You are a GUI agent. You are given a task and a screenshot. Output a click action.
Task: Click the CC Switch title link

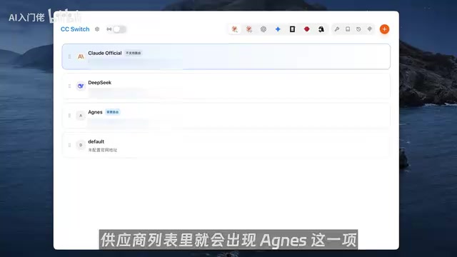click(75, 29)
